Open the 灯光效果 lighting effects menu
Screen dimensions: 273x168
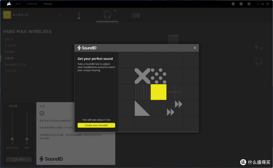click(x=11, y=46)
